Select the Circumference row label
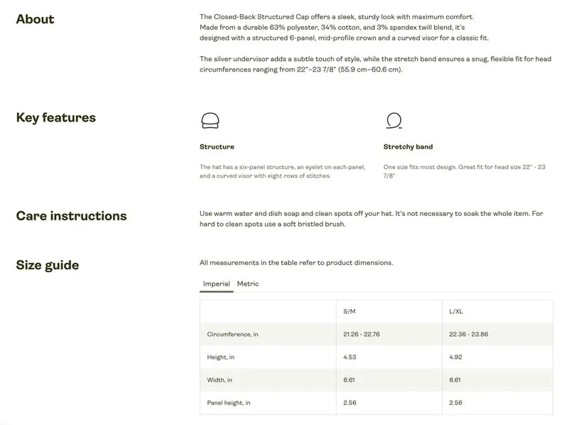This screenshot has height=425, width=564. point(233,334)
